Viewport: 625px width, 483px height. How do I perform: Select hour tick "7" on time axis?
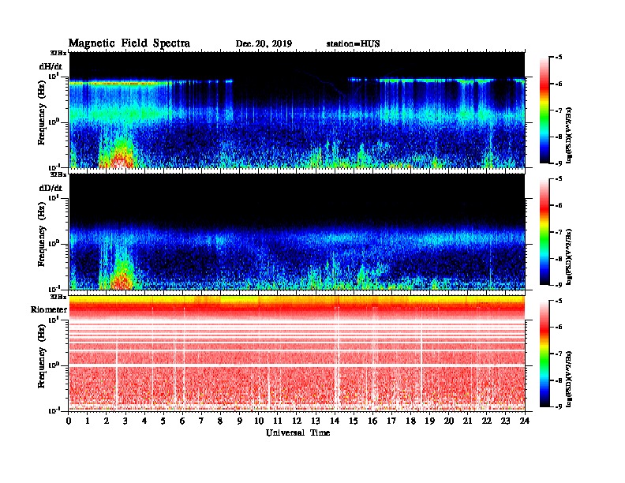tap(202, 421)
